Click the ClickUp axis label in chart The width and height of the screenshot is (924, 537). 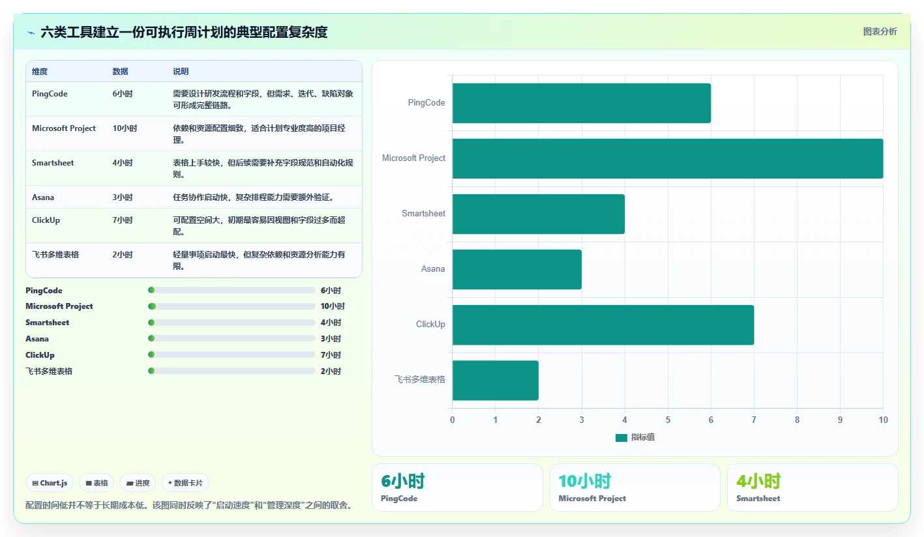pyautogui.click(x=430, y=325)
